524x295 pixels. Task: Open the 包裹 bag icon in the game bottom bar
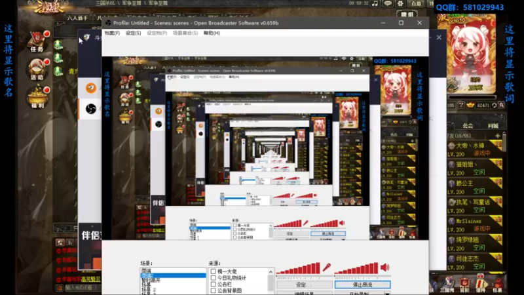(498, 285)
